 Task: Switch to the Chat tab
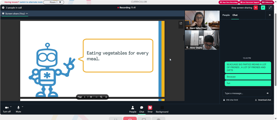pyautogui.click(x=235, y=15)
